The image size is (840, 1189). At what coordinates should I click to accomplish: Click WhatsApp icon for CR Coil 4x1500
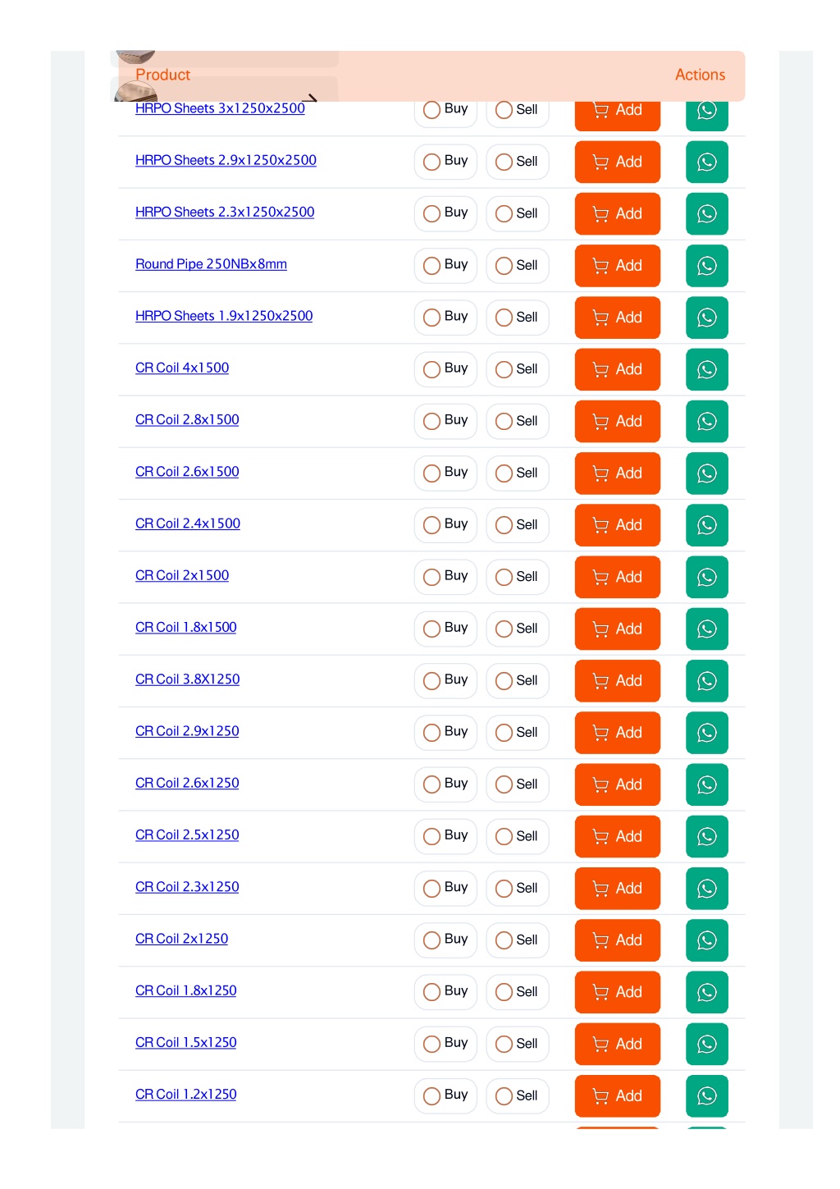pos(706,369)
